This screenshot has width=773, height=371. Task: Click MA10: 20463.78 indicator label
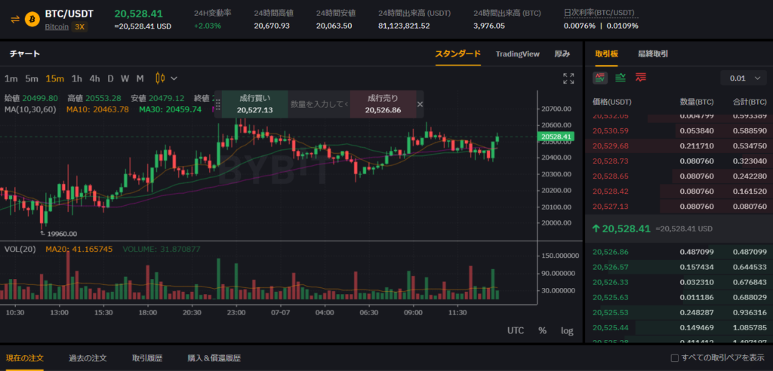pyautogui.click(x=97, y=109)
